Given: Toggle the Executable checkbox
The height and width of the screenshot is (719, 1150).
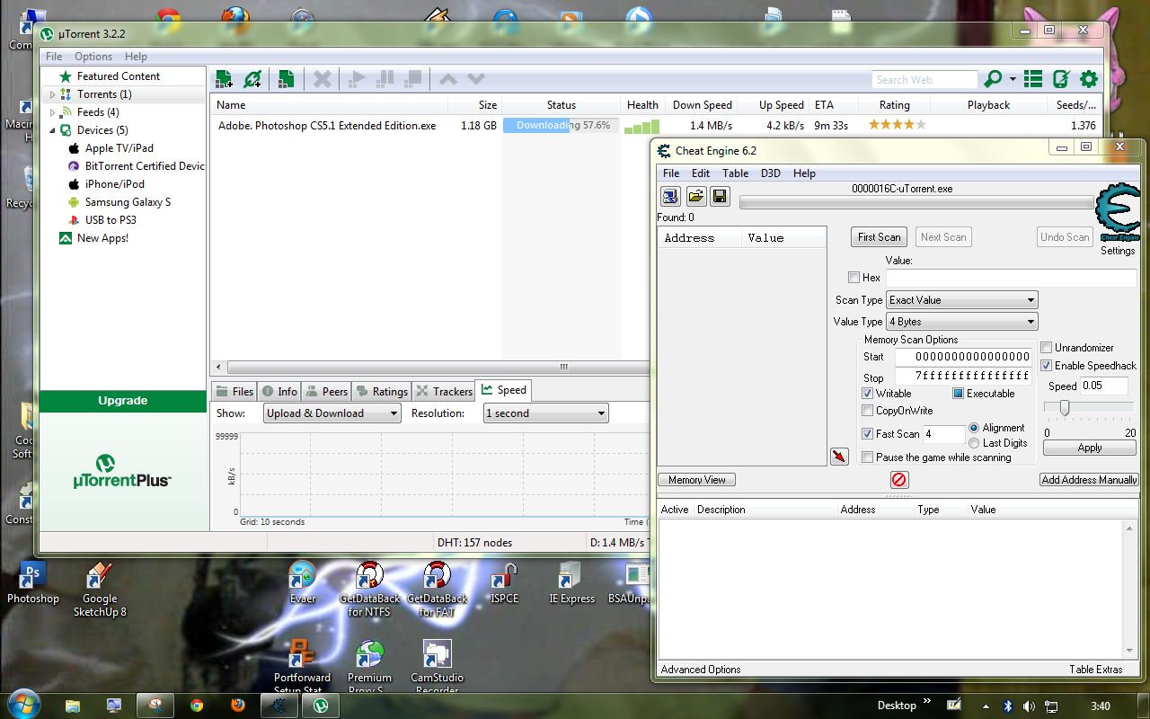Looking at the screenshot, I should pos(958,394).
